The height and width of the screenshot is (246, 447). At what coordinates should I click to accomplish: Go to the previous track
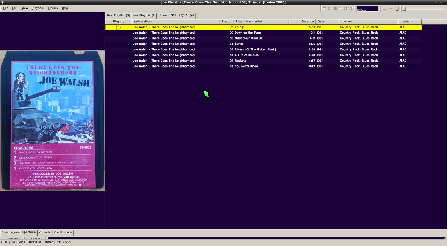tap(340, 9)
